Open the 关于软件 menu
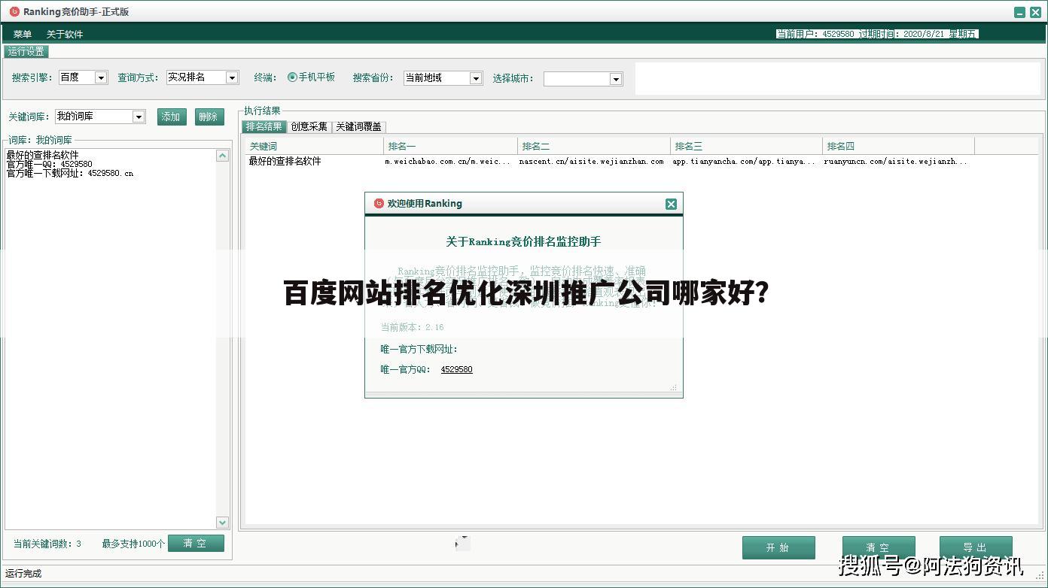The height and width of the screenshot is (588, 1048). [65, 34]
